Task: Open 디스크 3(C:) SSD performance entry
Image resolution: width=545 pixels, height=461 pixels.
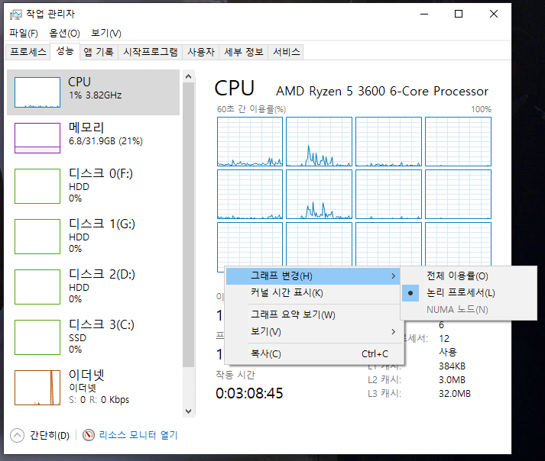Action: (x=93, y=337)
